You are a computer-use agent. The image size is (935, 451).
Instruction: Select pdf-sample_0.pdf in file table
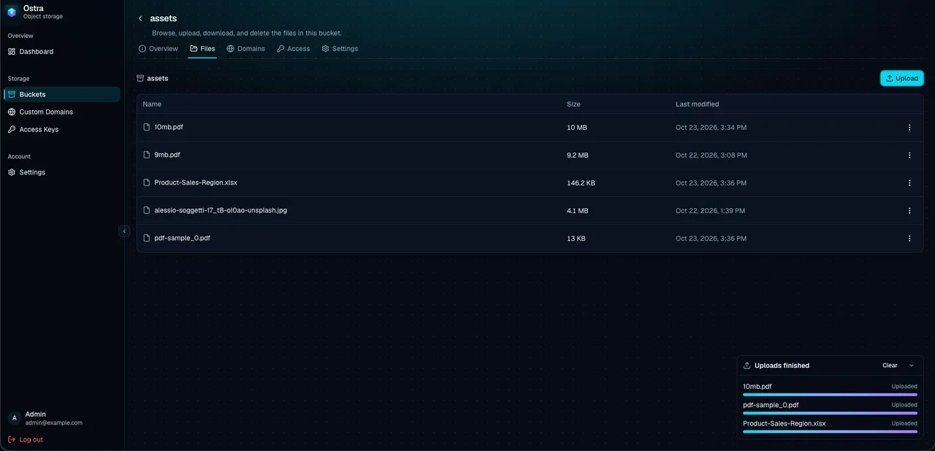[183, 238]
